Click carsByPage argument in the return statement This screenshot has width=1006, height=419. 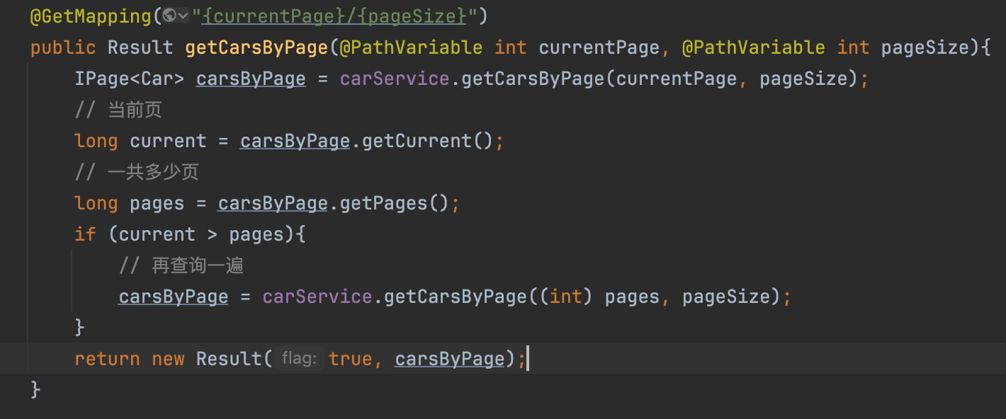point(449,359)
